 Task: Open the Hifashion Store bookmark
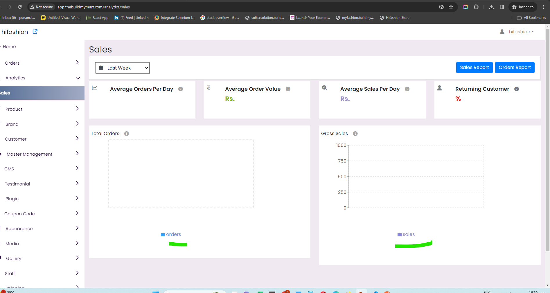[395, 18]
